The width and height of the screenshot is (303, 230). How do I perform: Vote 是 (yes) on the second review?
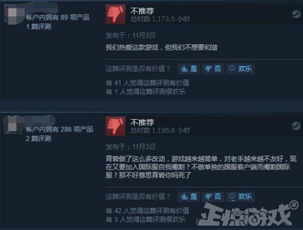tap(189, 196)
